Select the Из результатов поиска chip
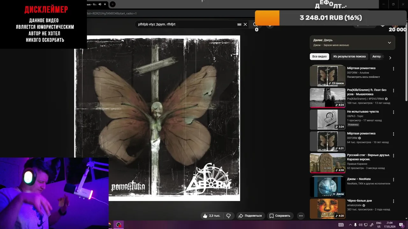Image resolution: width=408 pixels, height=229 pixels. tap(349, 57)
